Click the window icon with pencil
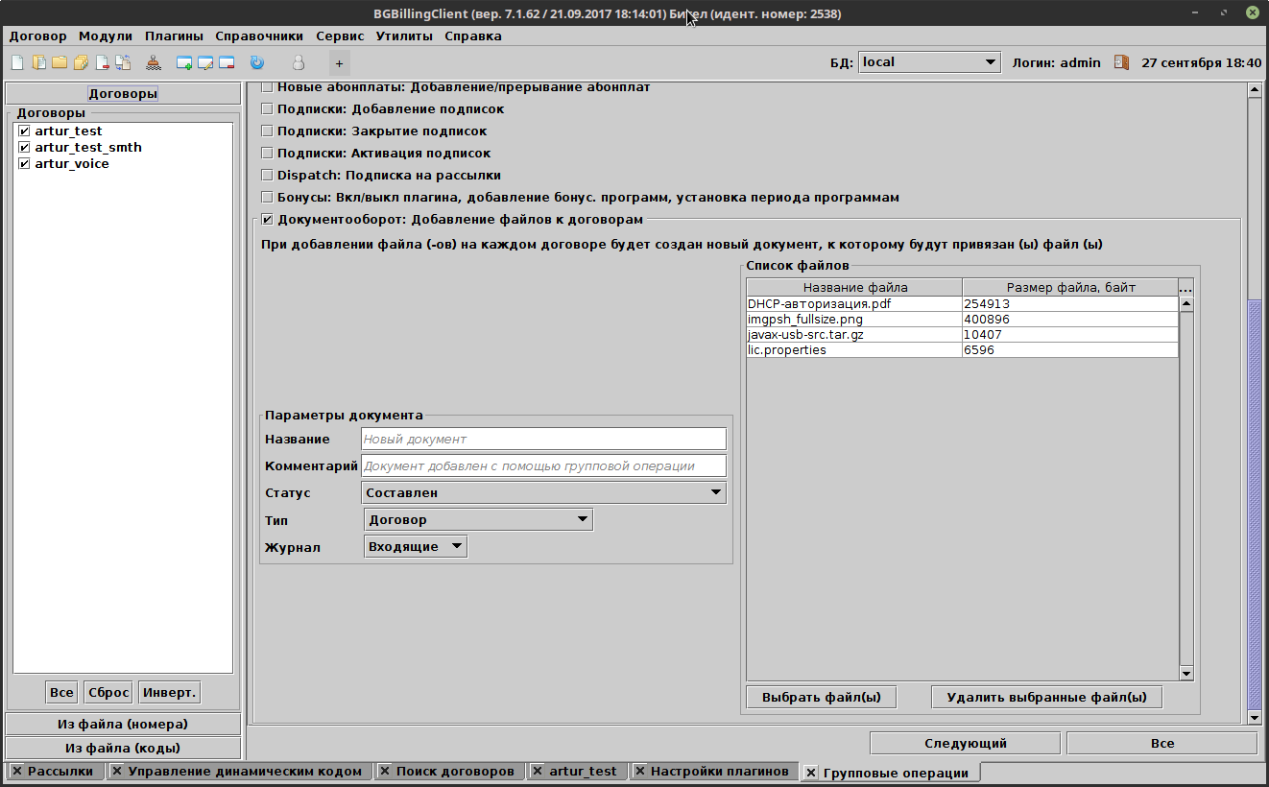 coord(205,63)
